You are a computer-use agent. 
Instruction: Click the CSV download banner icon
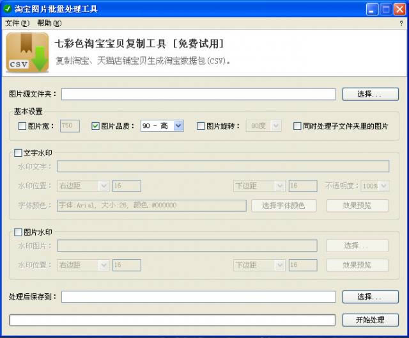click(27, 52)
